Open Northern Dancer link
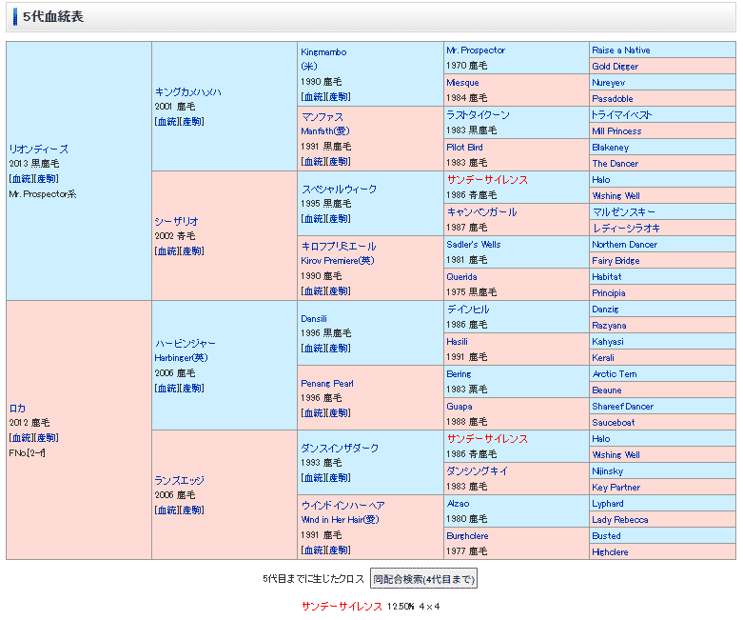743x620 pixels. [x=624, y=245]
